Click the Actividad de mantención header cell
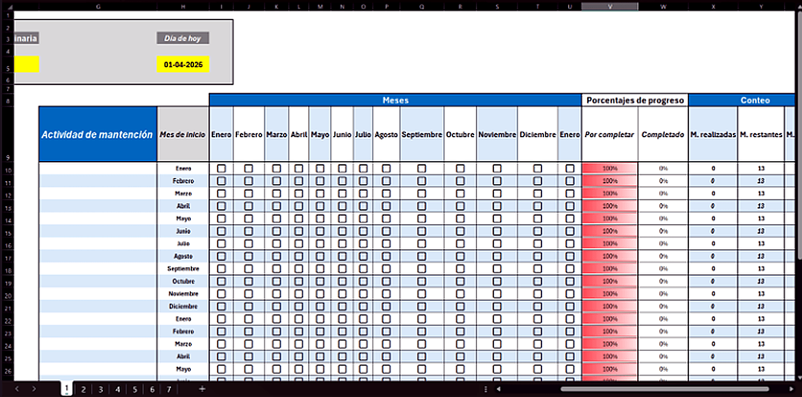The height and width of the screenshot is (397, 802). pyautogui.click(x=97, y=135)
